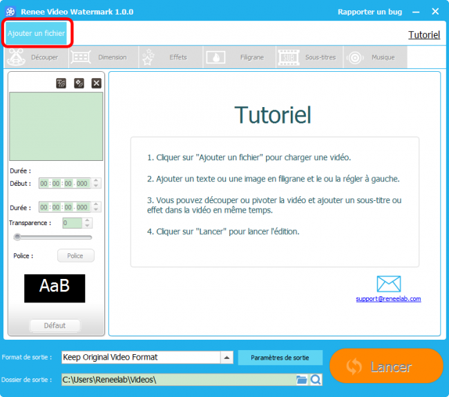Open the Sous-titres tool
The image size is (449, 397).
(309, 57)
